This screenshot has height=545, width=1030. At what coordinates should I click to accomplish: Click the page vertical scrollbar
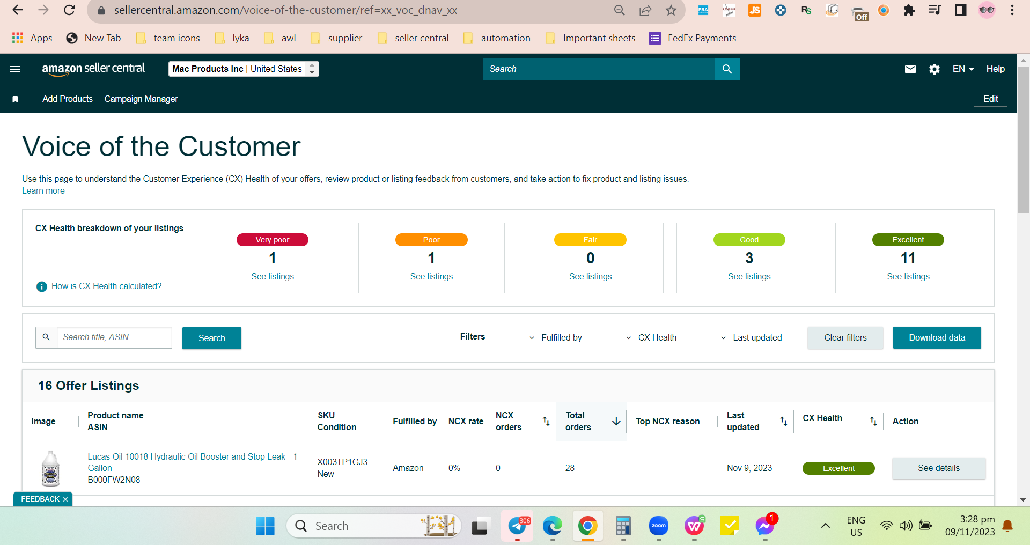click(1023, 141)
